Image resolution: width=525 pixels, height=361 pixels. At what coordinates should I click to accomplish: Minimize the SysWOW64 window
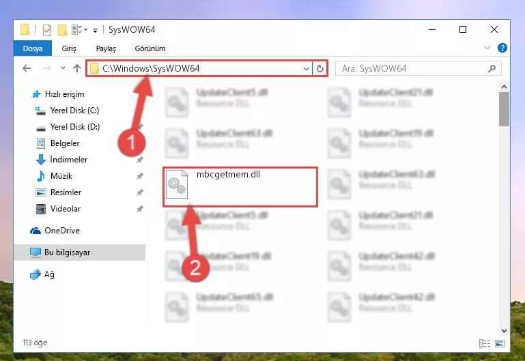click(432, 29)
